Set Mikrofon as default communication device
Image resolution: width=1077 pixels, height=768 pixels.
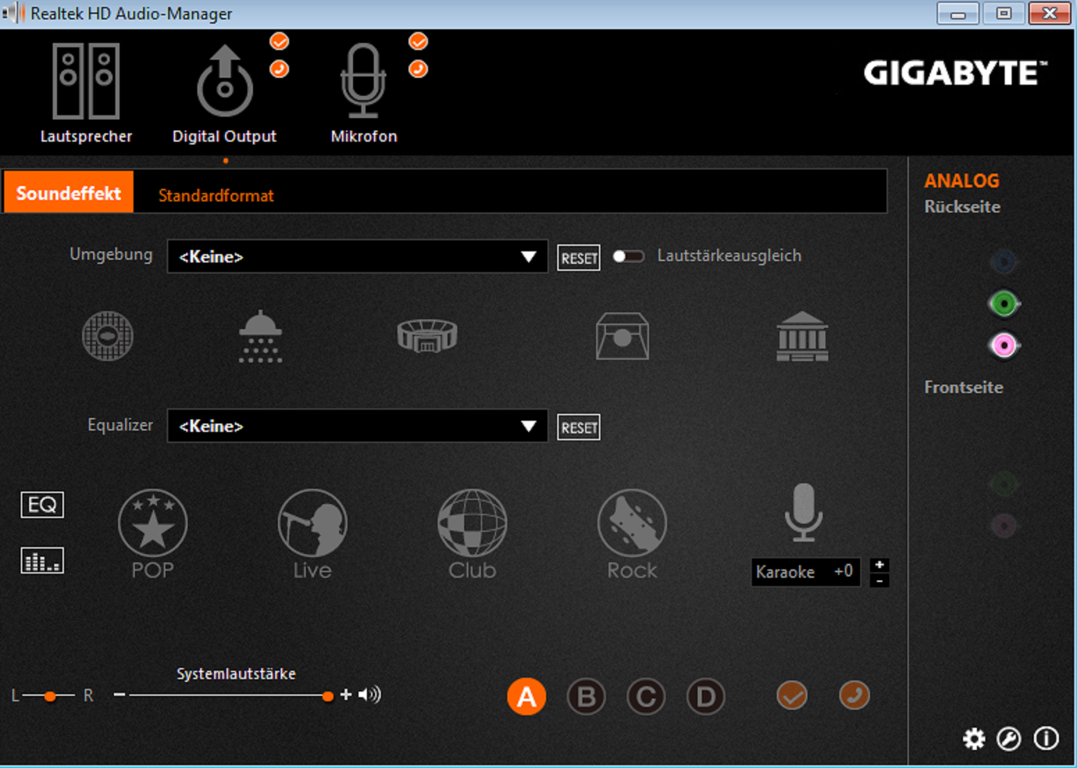[x=418, y=69]
